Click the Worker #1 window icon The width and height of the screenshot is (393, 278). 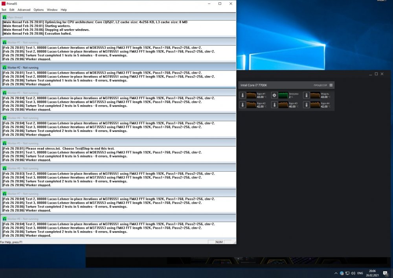coord(4,42)
